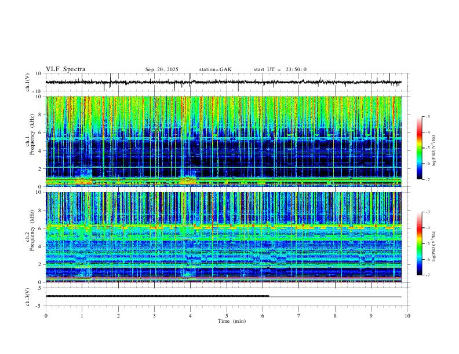Click the time axis tick label '5'
This screenshot has width=459, height=354.
point(227,316)
